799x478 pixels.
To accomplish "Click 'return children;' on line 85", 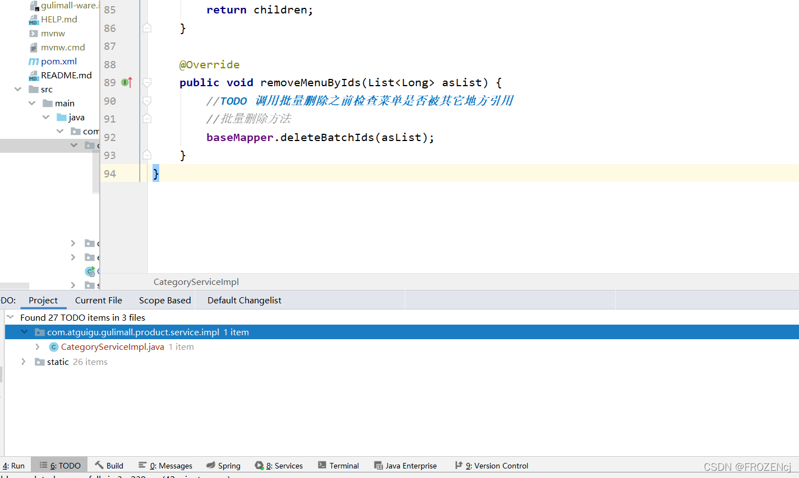I will click(260, 10).
